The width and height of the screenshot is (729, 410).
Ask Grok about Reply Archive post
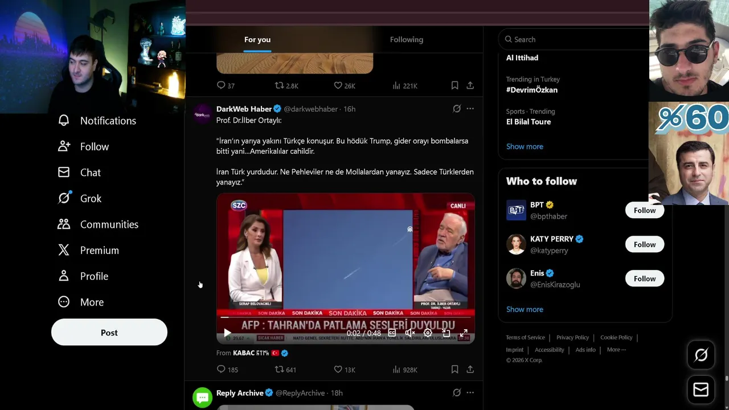[456, 392]
